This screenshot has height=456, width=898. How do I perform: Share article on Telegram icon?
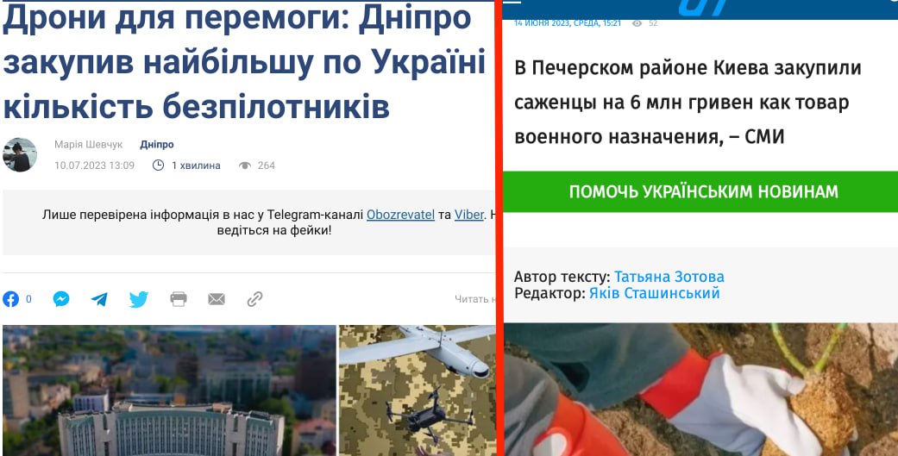[99, 299]
